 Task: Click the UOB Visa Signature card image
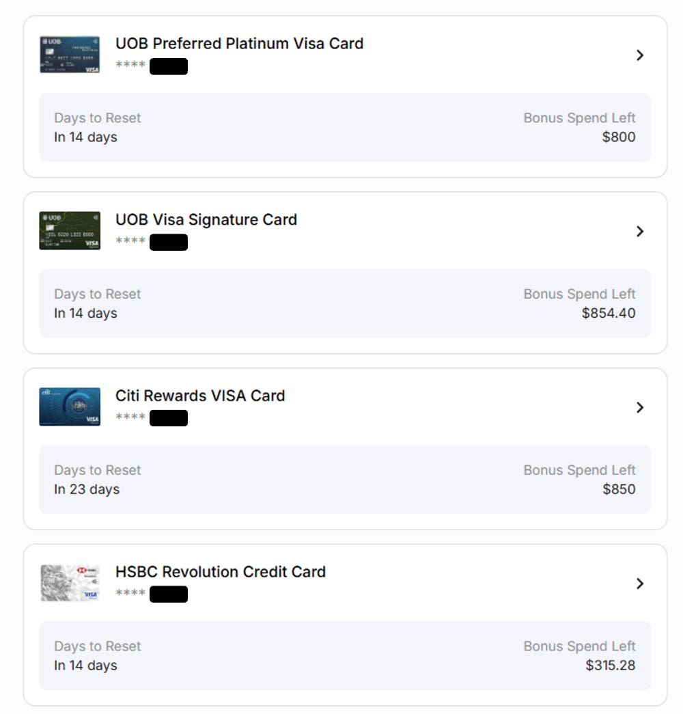click(x=70, y=231)
